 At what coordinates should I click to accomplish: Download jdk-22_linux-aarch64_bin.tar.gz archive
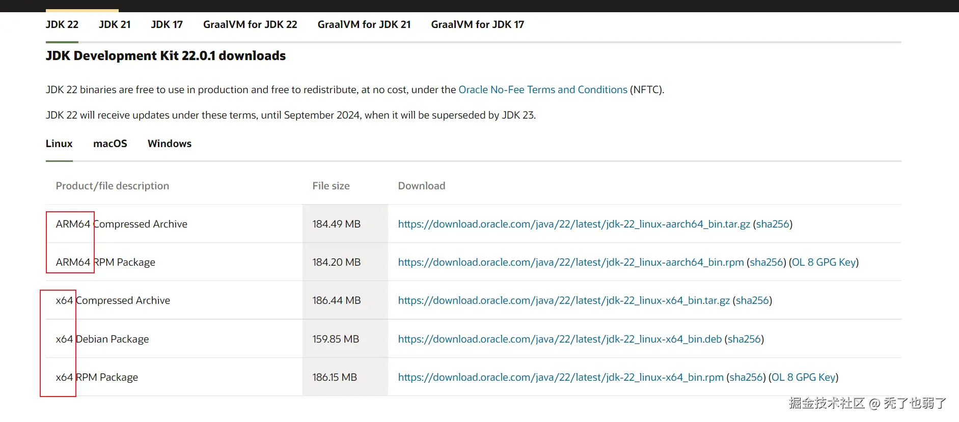(574, 224)
